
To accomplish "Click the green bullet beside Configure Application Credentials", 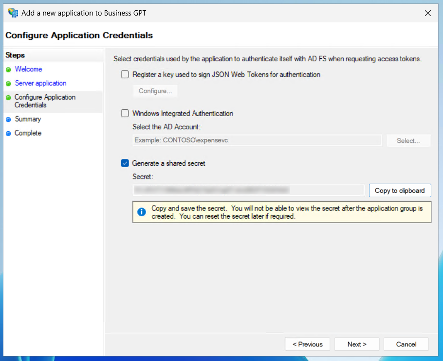I will (x=8, y=98).
